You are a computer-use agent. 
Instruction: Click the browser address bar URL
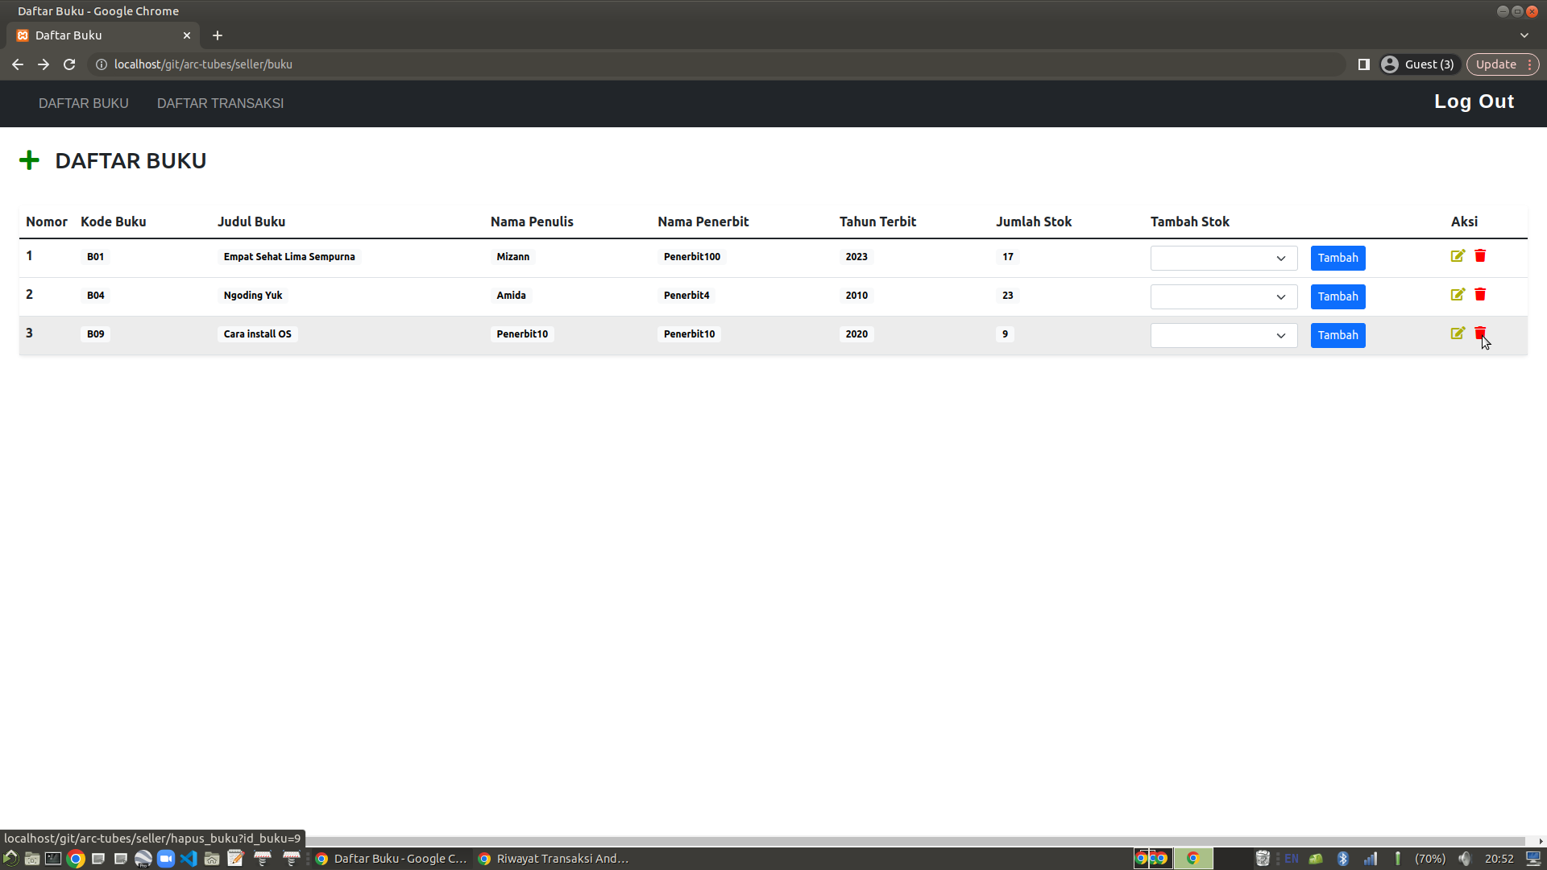(x=203, y=64)
